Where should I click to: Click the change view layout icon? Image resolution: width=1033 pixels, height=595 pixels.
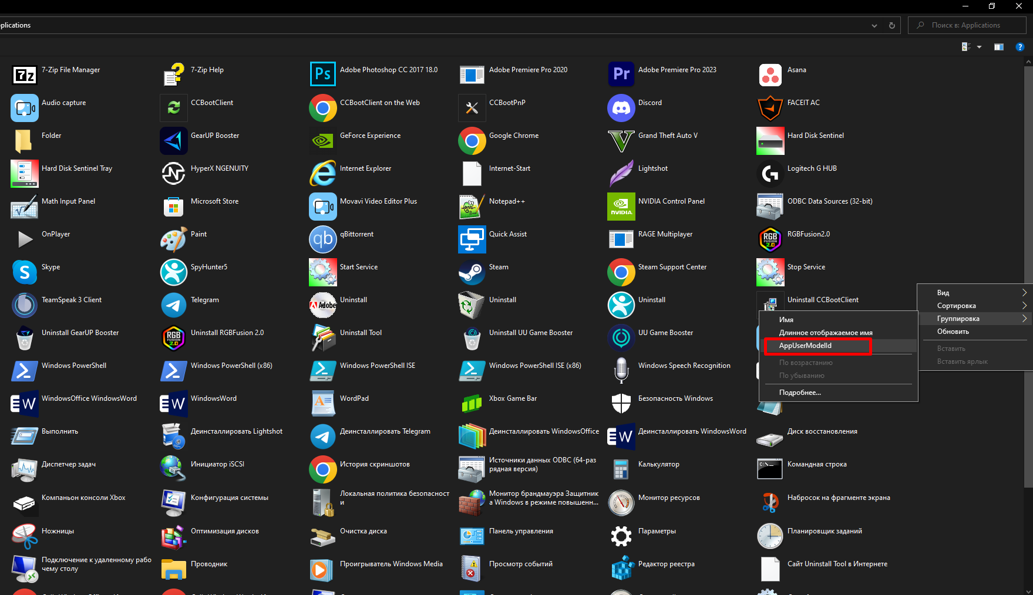pos(966,47)
